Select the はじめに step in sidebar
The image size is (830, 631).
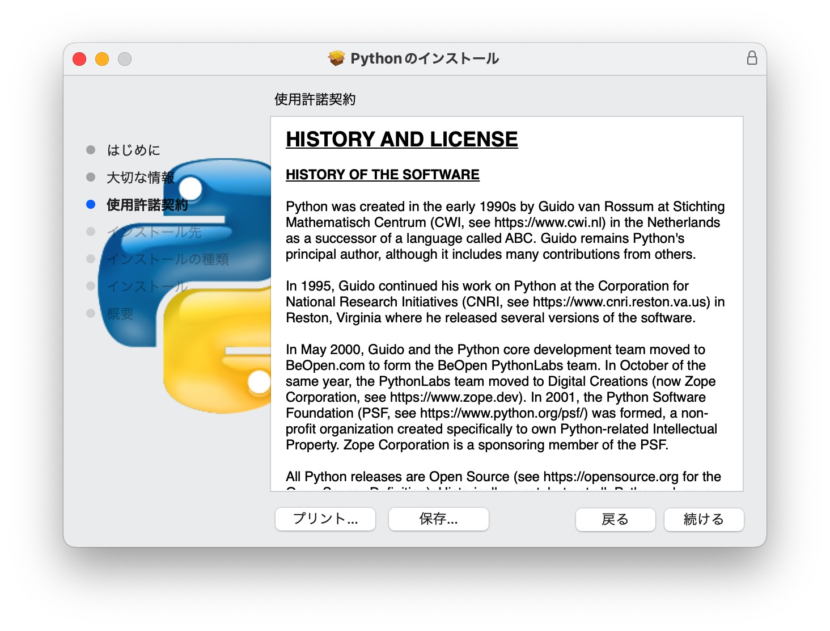point(134,150)
